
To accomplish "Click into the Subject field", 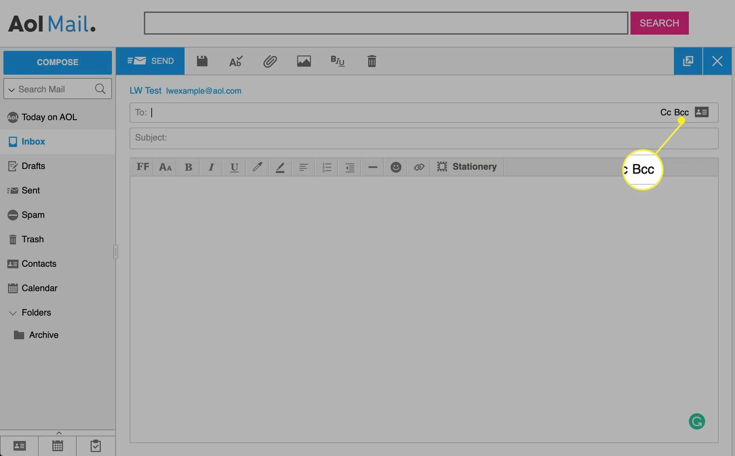I will click(x=424, y=138).
